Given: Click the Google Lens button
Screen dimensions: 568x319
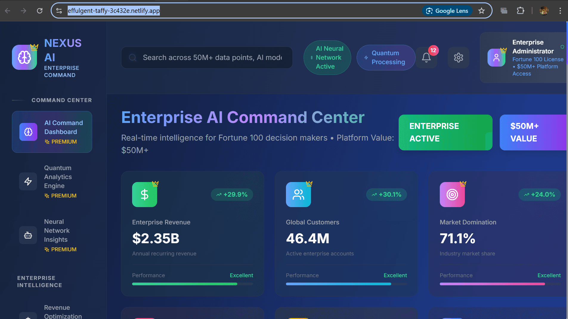Looking at the screenshot, I should point(447,10).
